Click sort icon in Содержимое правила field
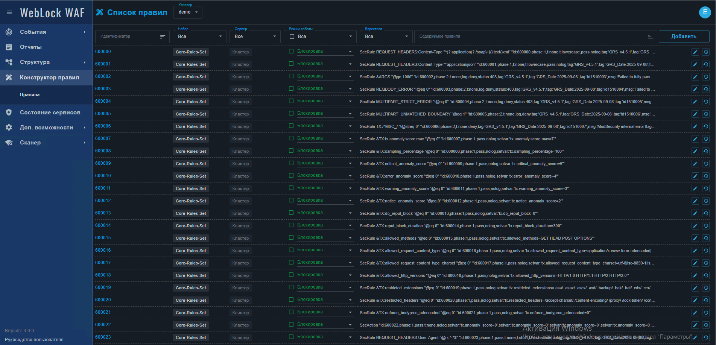The image size is (716, 345). pos(650,36)
